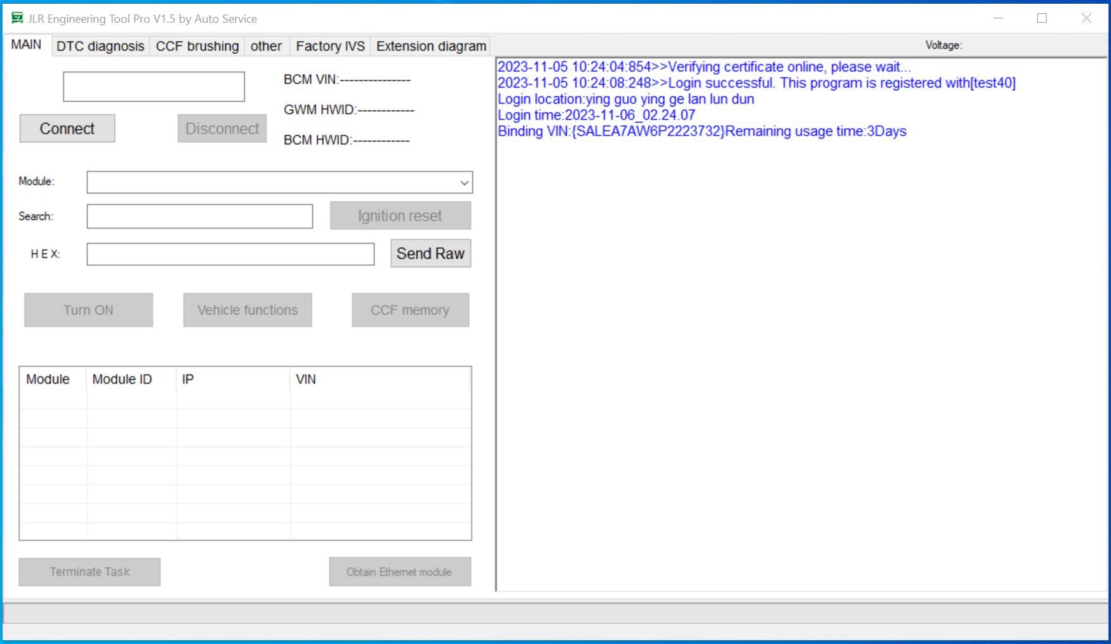Viewport: 1111px width, 644px height.
Task: Click the Turn ON button
Action: (88, 310)
